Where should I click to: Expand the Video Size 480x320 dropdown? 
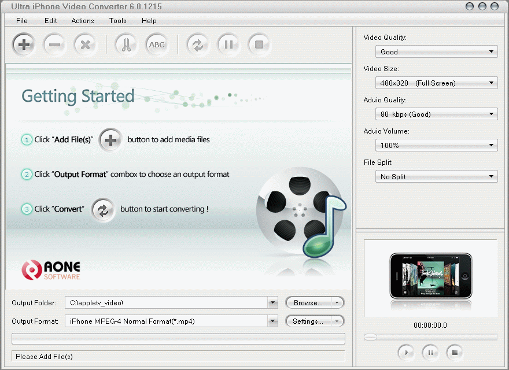click(x=436, y=83)
